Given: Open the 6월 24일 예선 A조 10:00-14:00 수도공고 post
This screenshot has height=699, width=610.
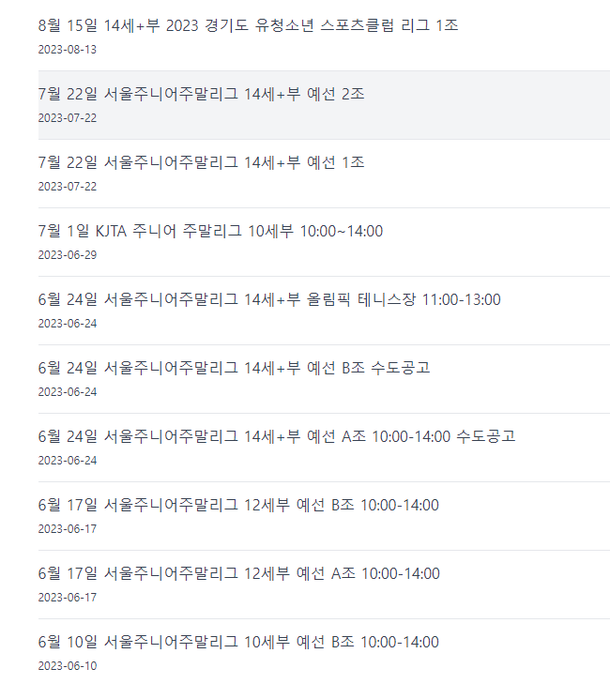Looking at the screenshot, I should (x=277, y=436).
